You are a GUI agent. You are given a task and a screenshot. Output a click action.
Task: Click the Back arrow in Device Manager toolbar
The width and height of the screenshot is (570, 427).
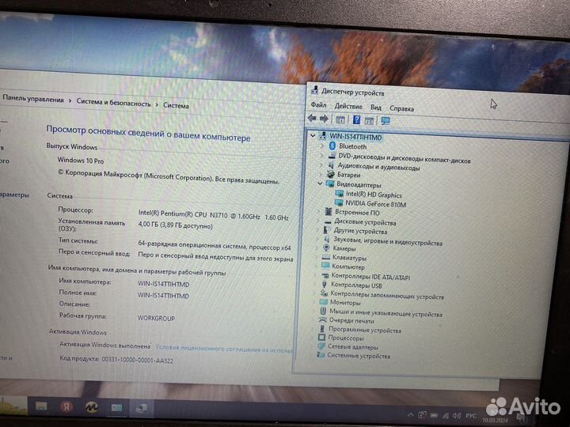[312, 118]
